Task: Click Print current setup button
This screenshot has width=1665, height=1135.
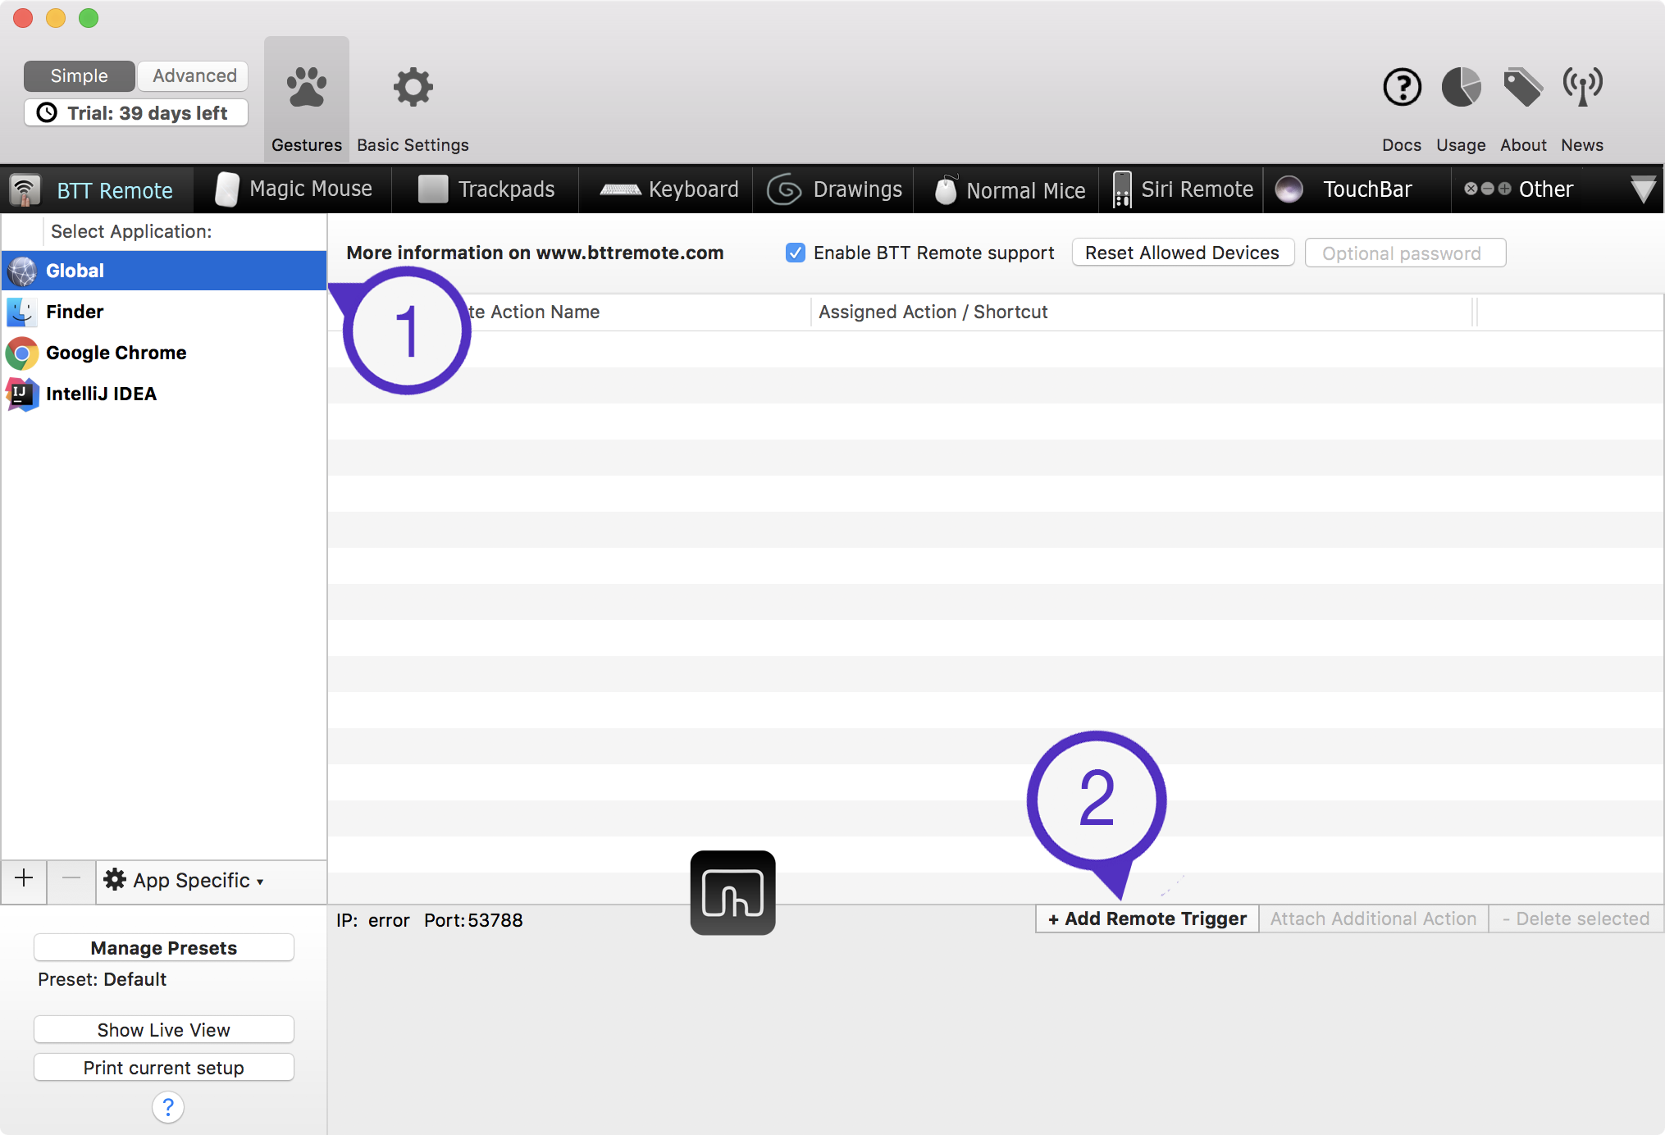Action: 164,1068
